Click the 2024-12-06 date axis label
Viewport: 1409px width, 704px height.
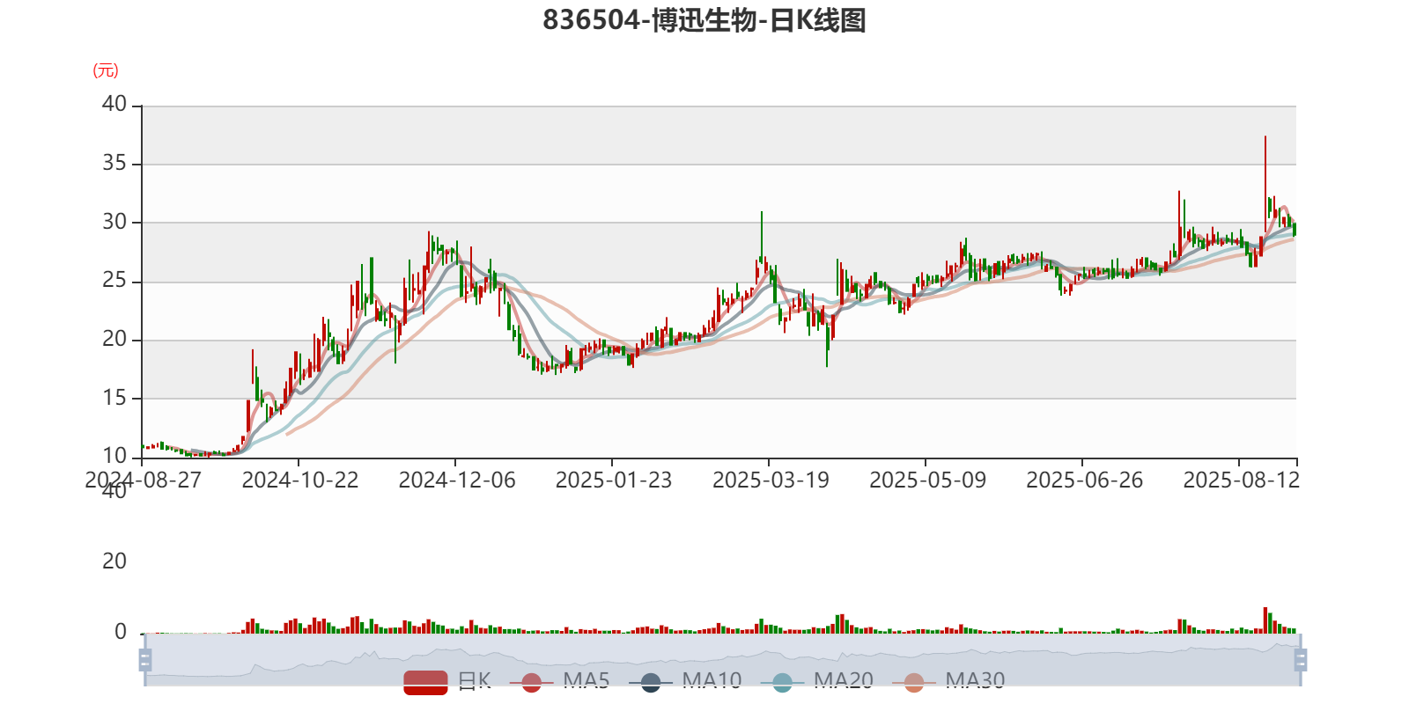[456, 480]
